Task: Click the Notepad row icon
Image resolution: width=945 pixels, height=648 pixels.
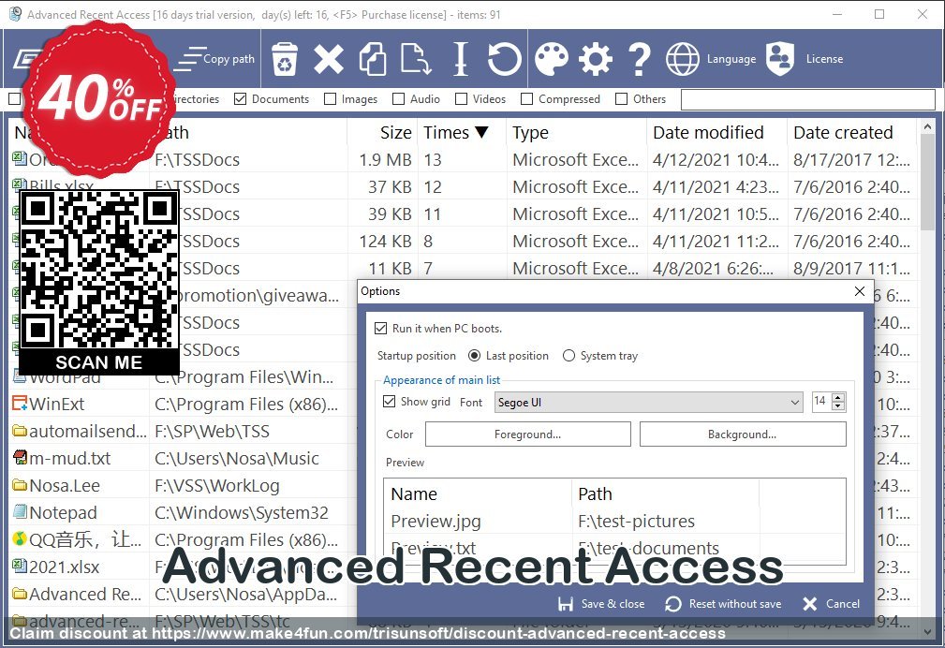Action: point(20,512)
